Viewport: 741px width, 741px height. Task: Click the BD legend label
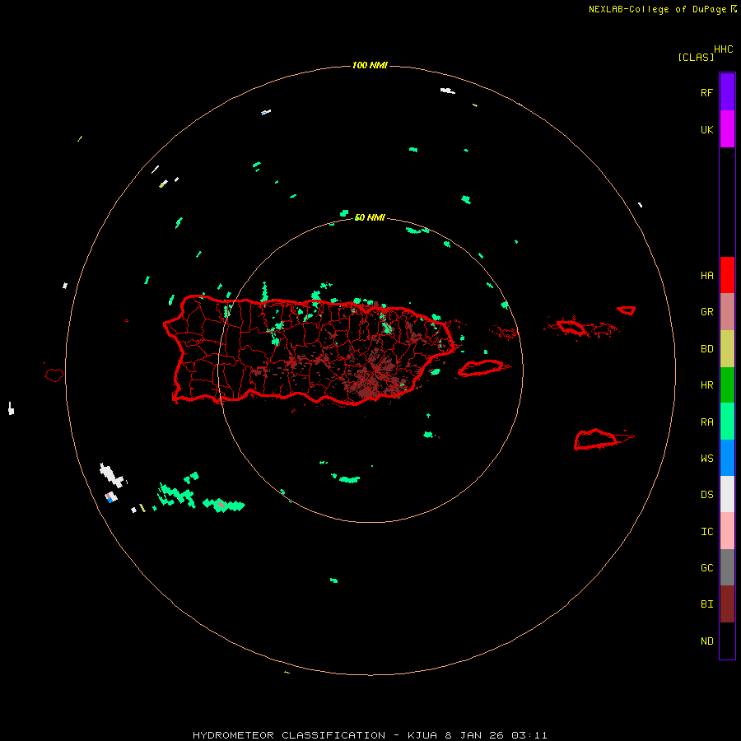(706, 349)
